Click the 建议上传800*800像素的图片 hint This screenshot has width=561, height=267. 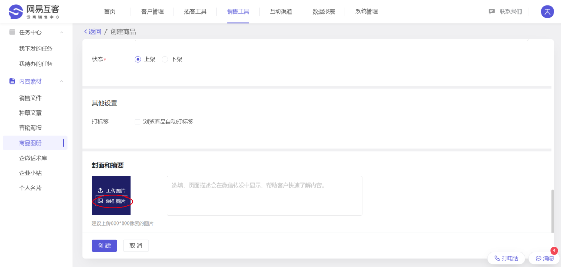pyautogui.click(x=123, y=223)
